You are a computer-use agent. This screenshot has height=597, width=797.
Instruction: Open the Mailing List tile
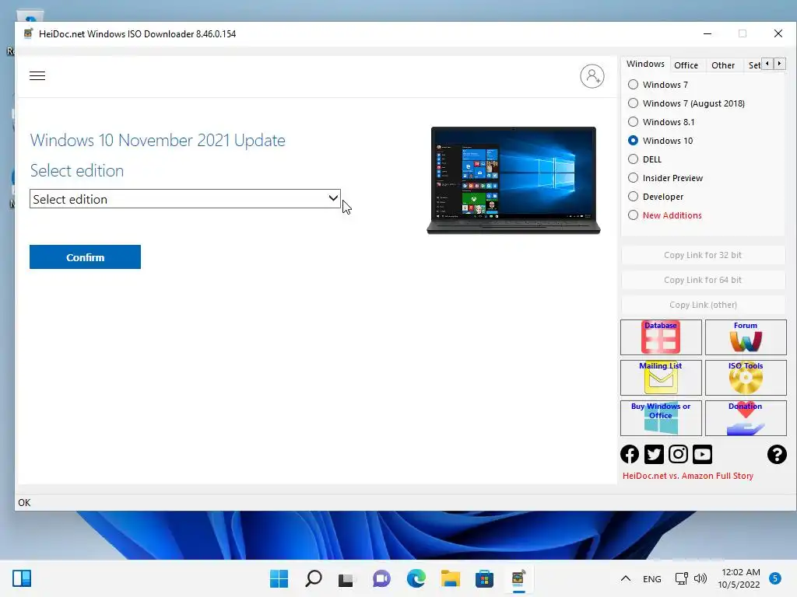(661, 378)
